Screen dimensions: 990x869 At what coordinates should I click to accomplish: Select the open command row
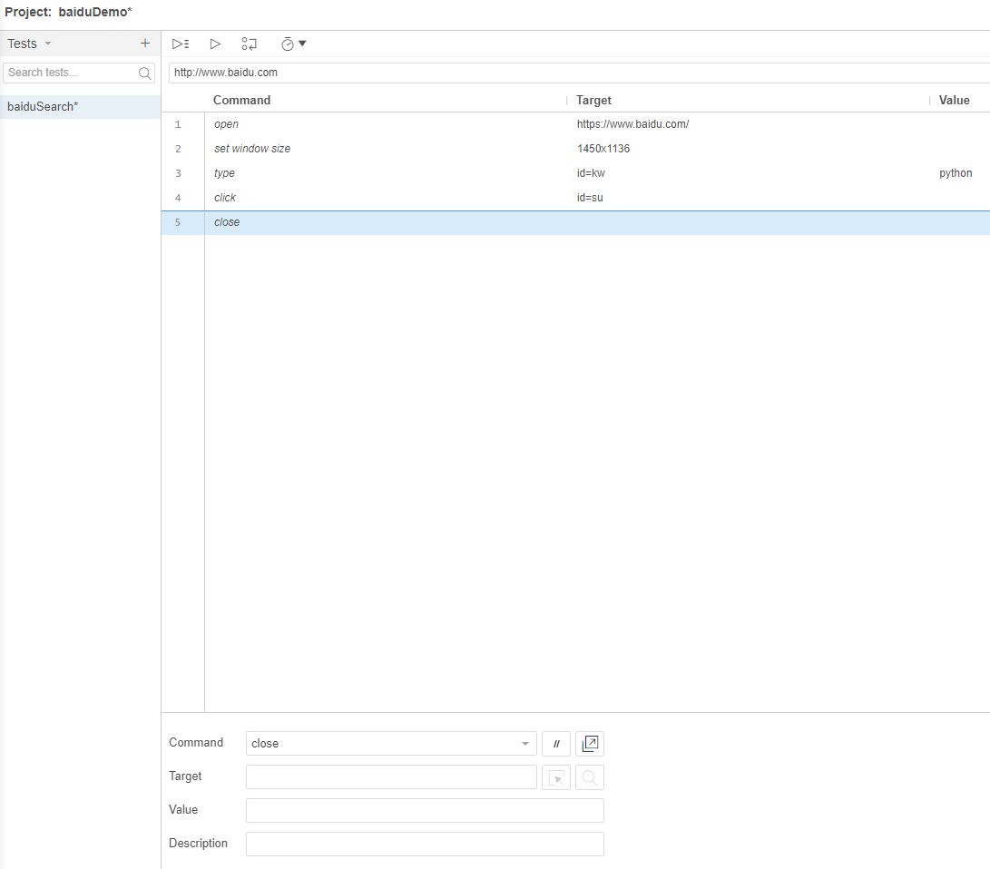(x=576, y=124)
